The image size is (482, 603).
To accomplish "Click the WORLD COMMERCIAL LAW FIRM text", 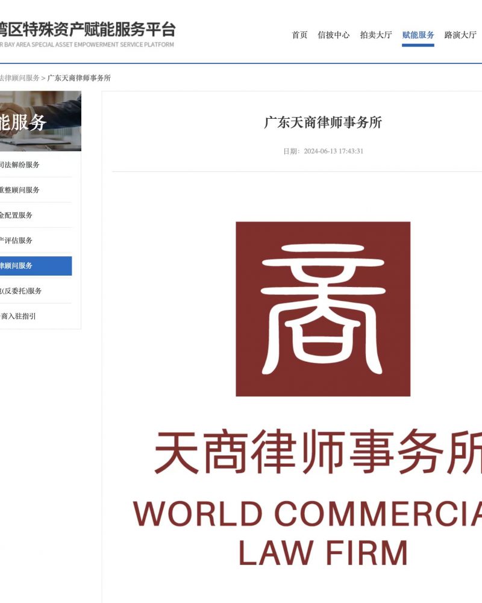I will click(x=307, y=532).
